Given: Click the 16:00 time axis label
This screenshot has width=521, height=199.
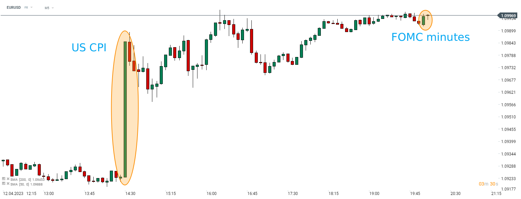Looking at the screenshot, I should (212, 194).
